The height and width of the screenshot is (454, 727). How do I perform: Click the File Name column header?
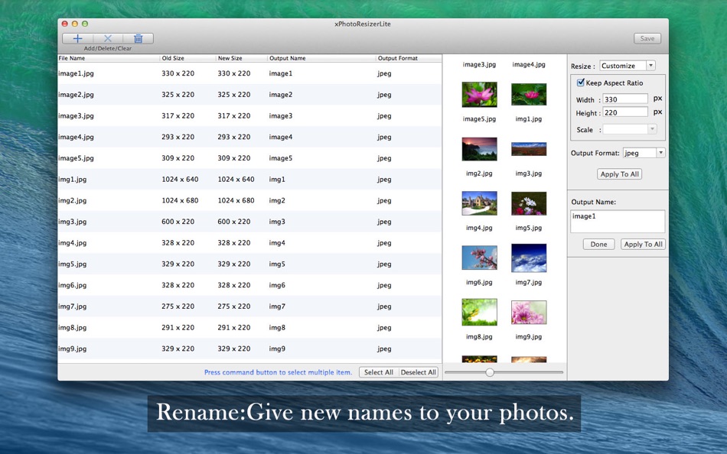(109, 58)
